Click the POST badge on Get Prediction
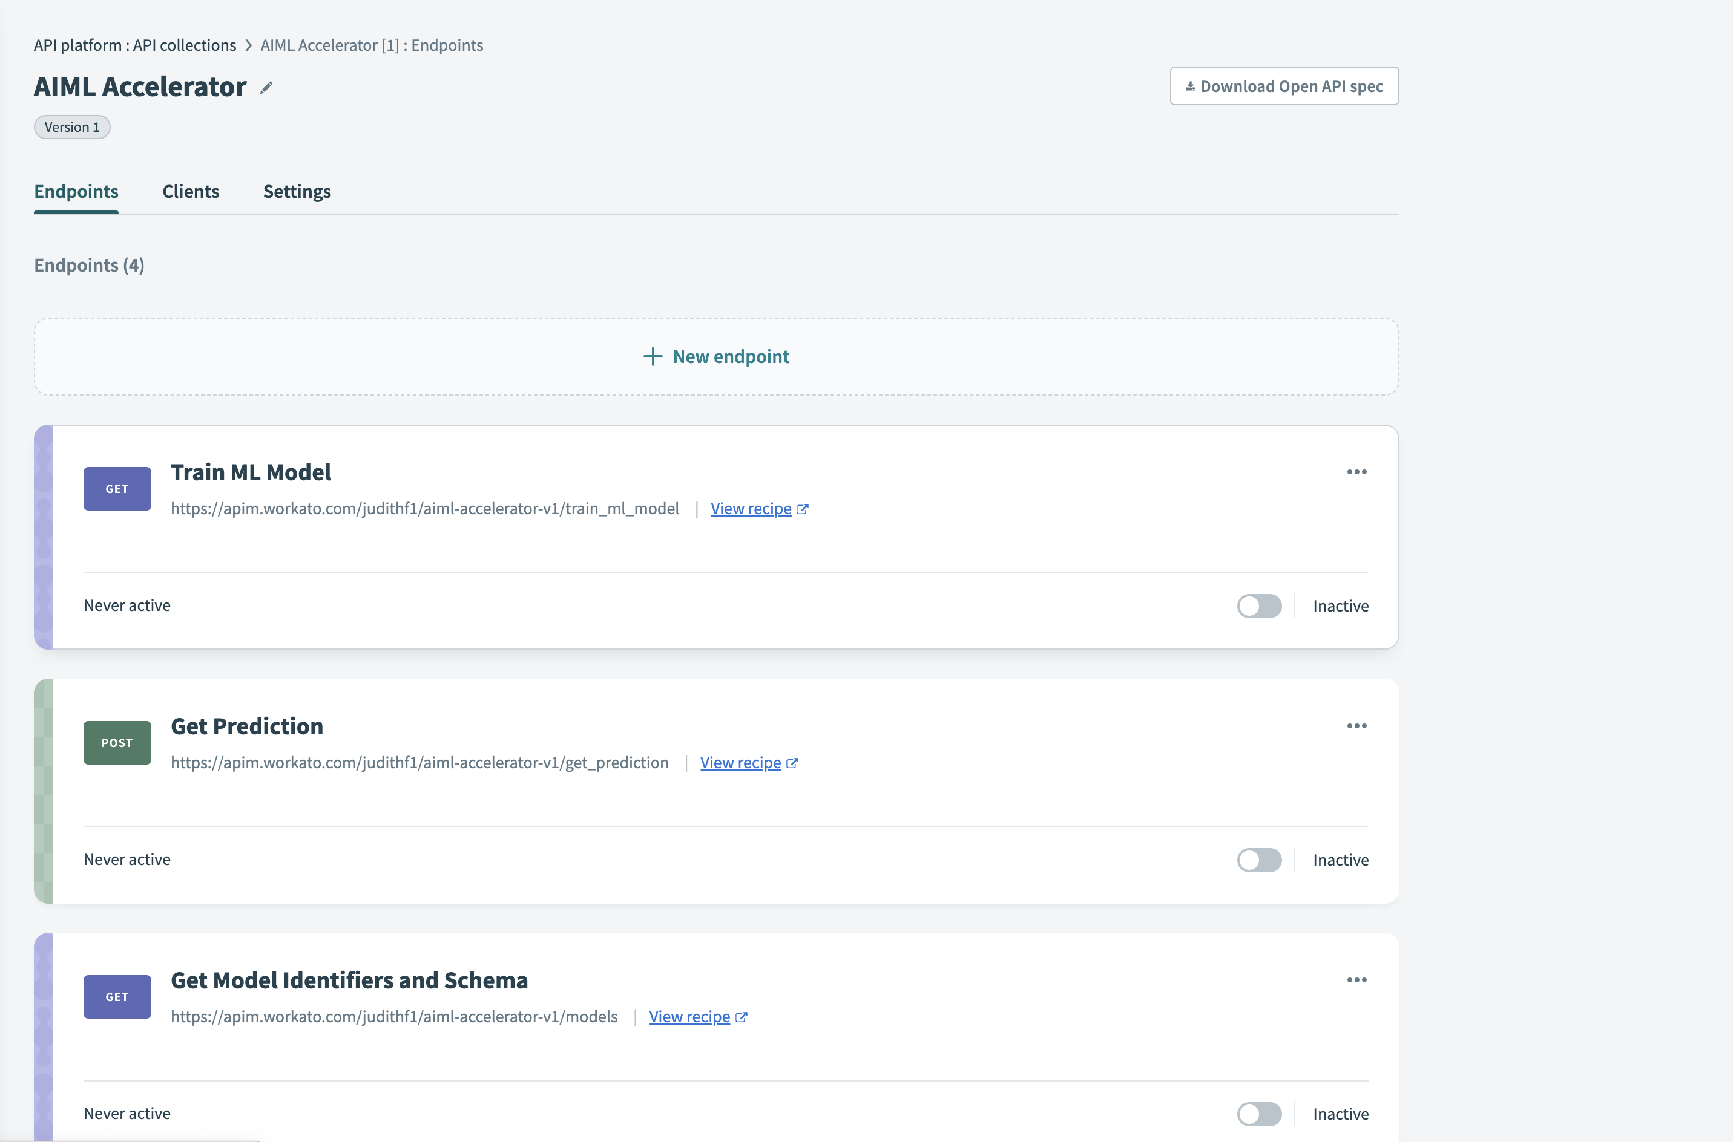The width and height of the screenshot is (1733, 1142). tap(117, 743)
